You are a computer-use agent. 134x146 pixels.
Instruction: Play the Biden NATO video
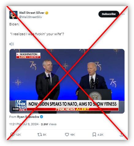pyautogui.click(x=67, y=81)
